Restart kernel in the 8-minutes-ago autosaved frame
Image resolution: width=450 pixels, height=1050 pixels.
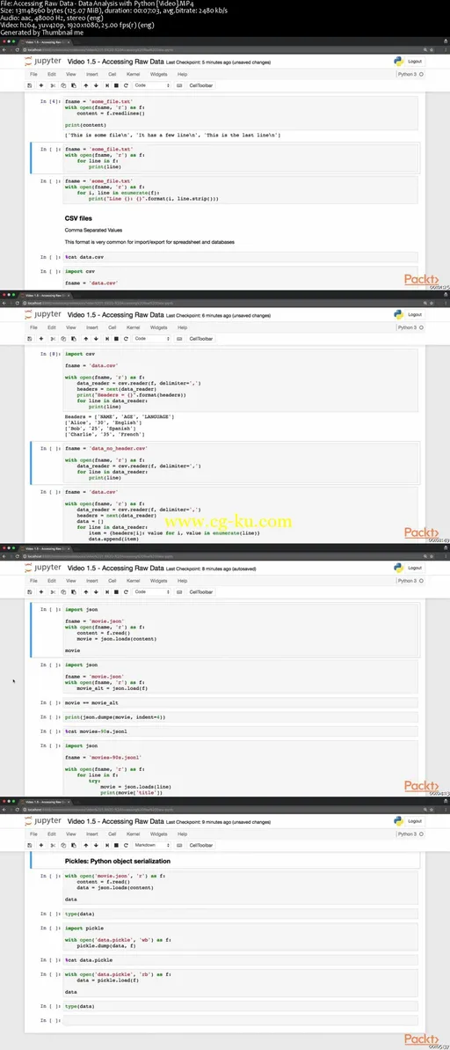point(126,592)
